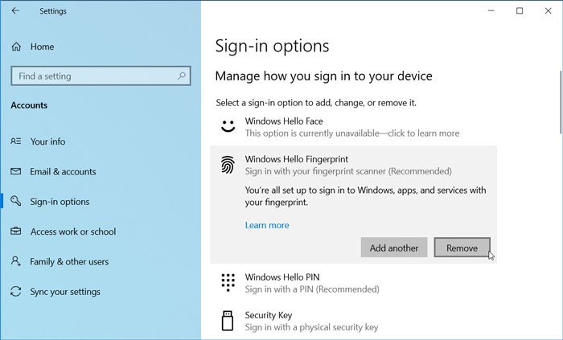Click the Email & accounts envelope icon
Screen dimensions: 563x340
point(16,171)
